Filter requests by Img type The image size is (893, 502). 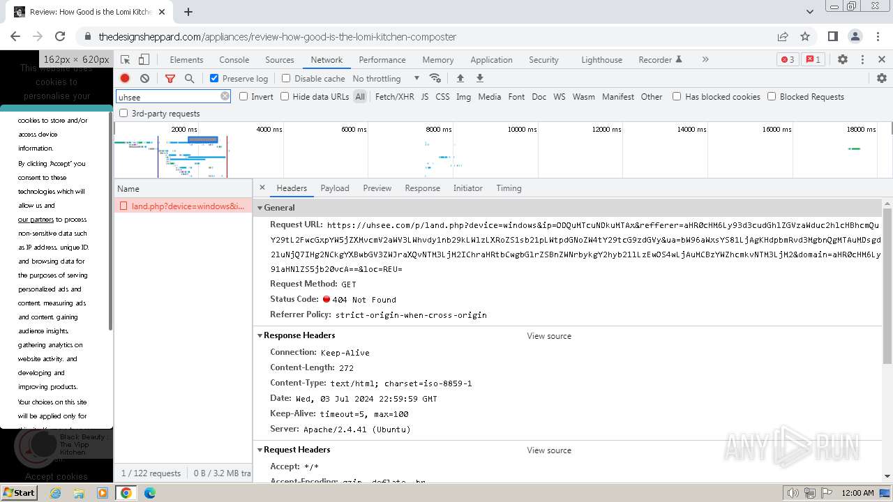click(464, 97)
